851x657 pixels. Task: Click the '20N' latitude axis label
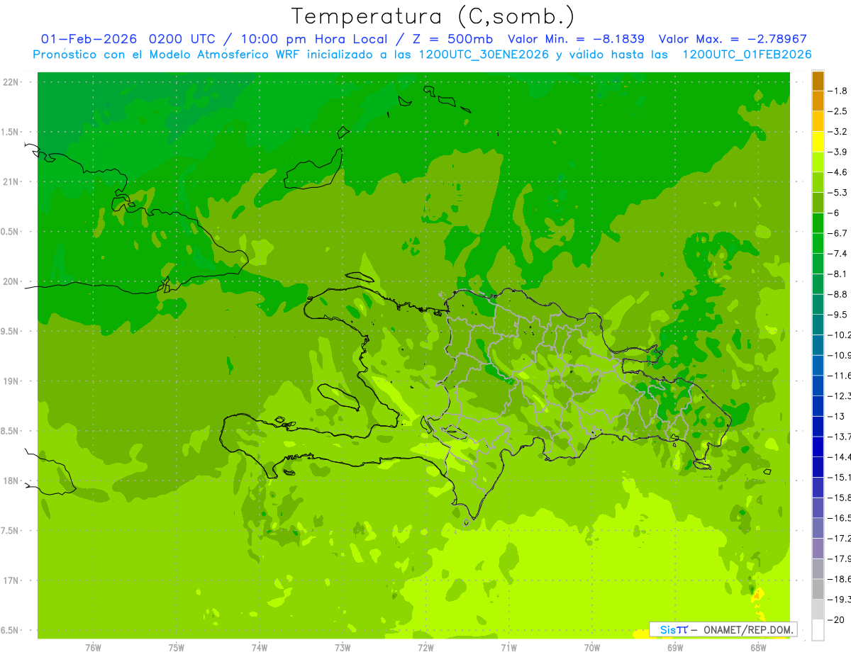10,281
